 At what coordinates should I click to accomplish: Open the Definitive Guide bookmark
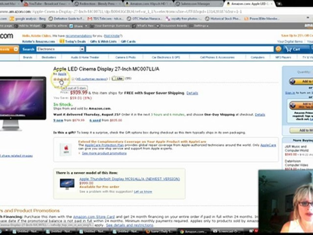(67, 19)
